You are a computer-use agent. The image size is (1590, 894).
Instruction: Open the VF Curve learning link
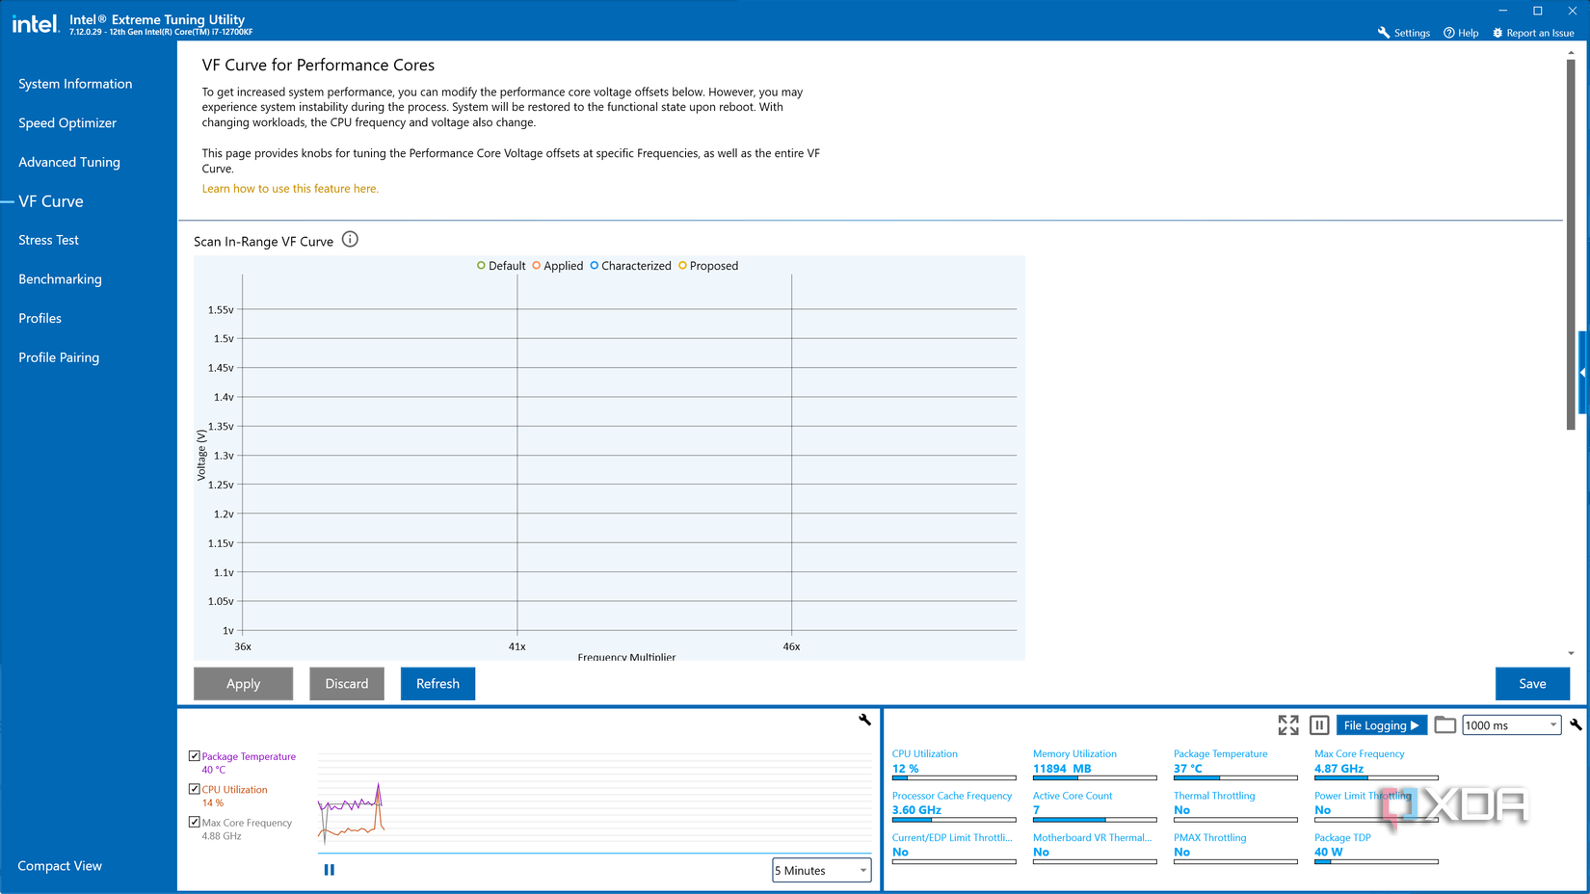(289, 188)
